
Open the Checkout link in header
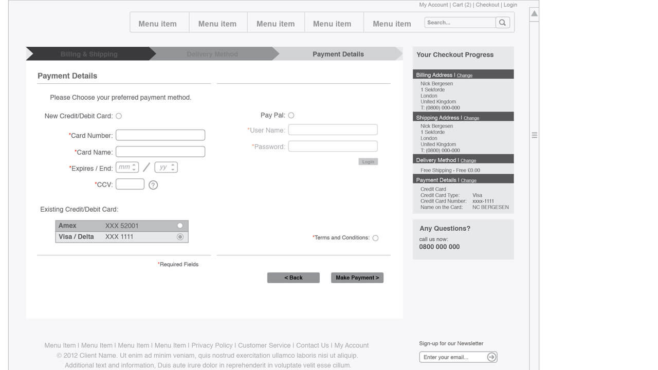[487, 5]
